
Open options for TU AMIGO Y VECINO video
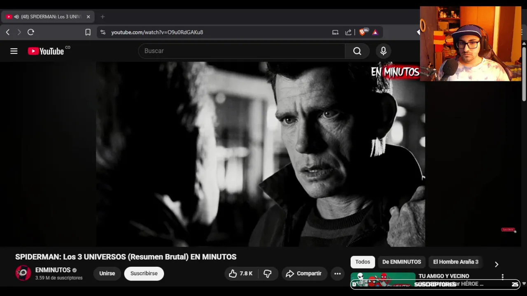[502, 277]
